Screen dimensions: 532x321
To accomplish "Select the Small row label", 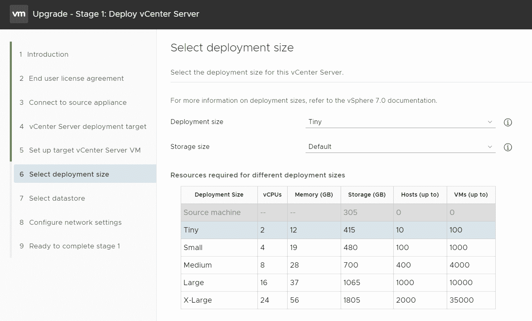I will click(x=193, y=248).
